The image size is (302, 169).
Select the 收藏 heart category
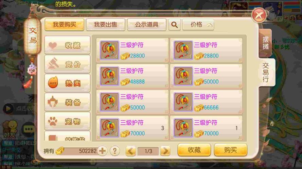(x=67, y=45)
